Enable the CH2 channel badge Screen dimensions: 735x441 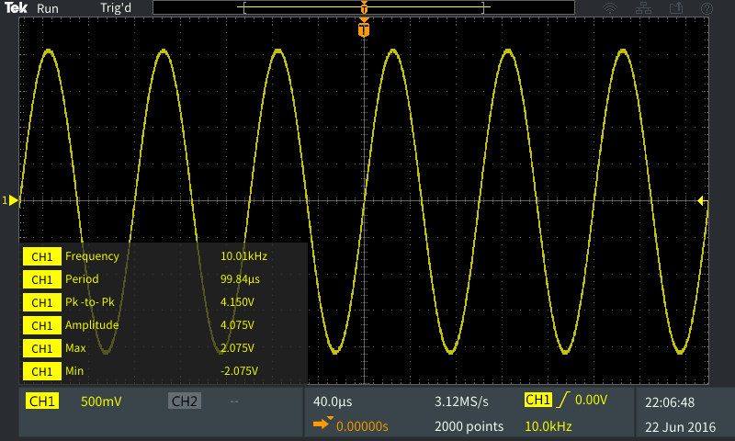pyautogui.click(x=185, y=401)
